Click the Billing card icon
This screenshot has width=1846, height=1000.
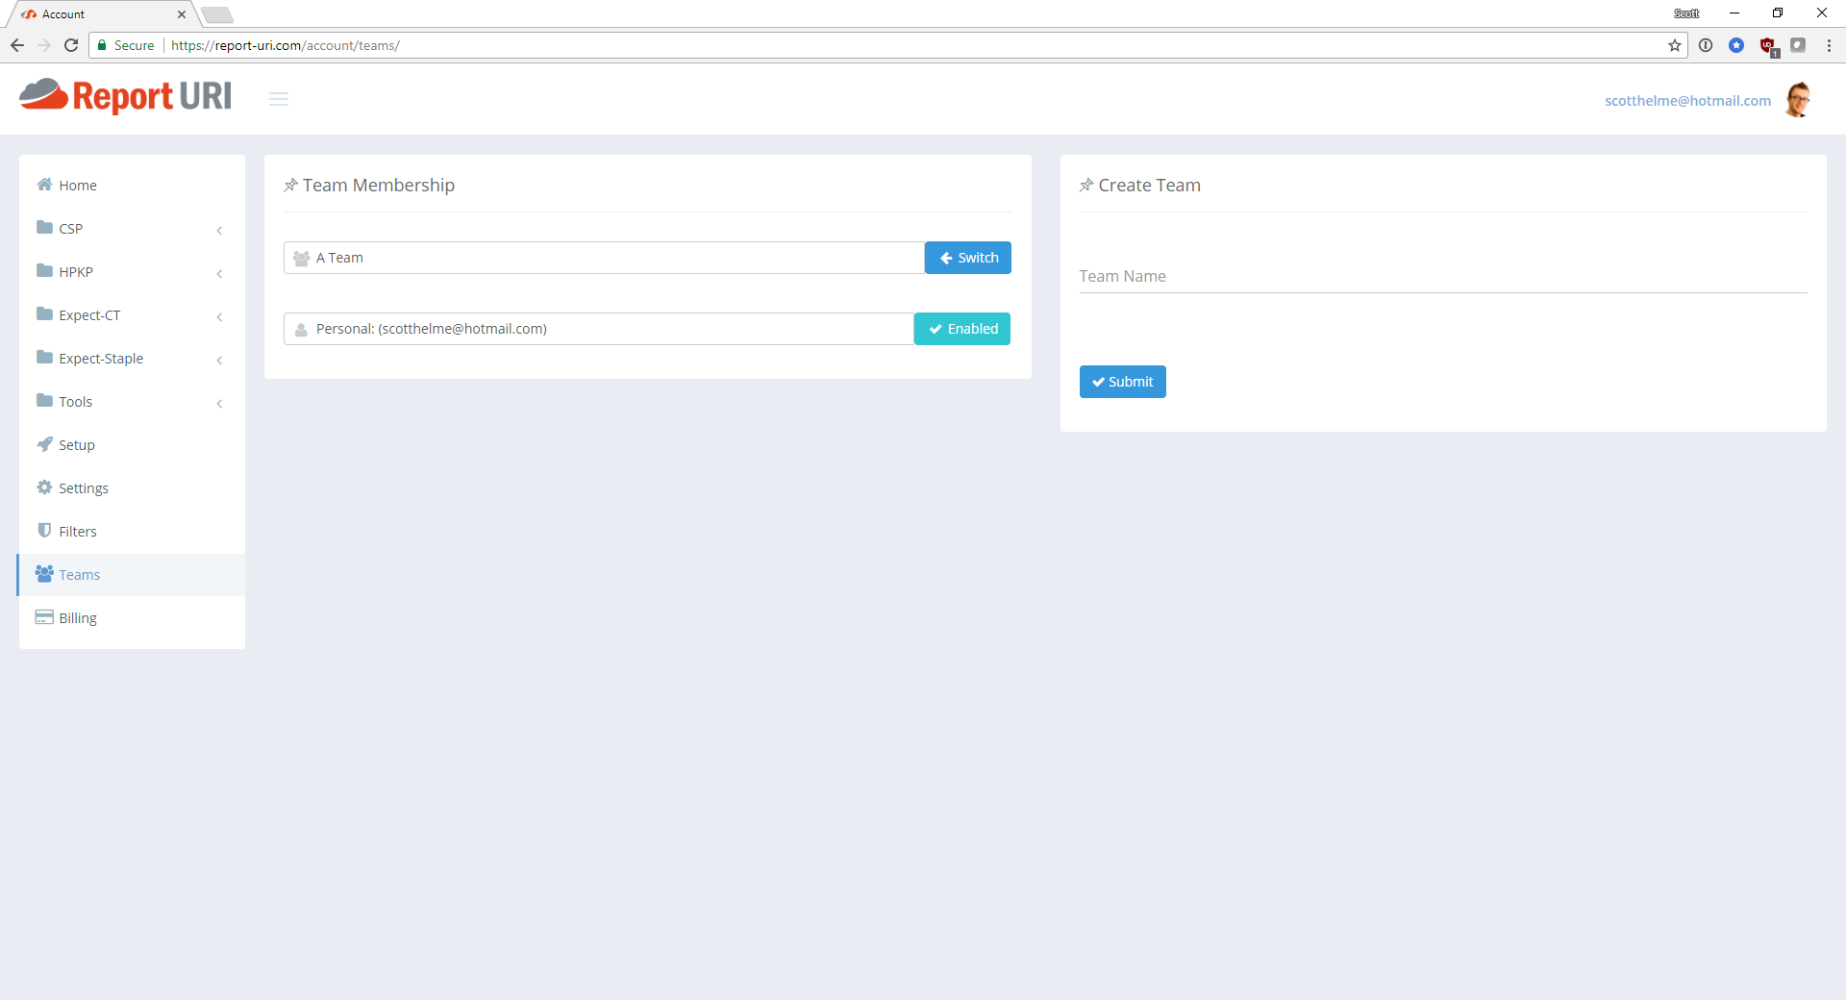click(x=44, y=616)
